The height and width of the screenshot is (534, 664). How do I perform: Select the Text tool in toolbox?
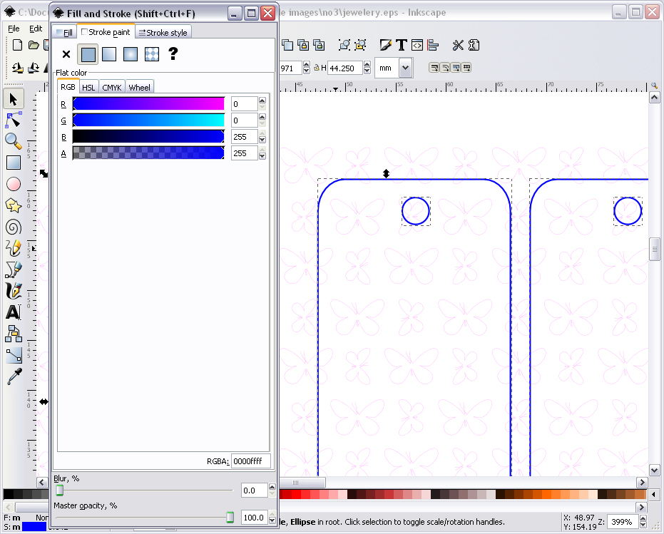(14, 312)
